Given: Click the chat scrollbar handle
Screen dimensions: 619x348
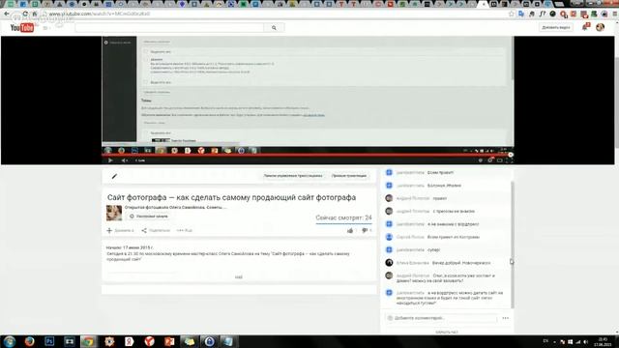Looking at the screenshot, I should pos(512,245).
